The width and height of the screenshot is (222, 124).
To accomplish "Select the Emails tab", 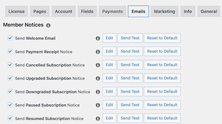I will (x=138, y=11).
